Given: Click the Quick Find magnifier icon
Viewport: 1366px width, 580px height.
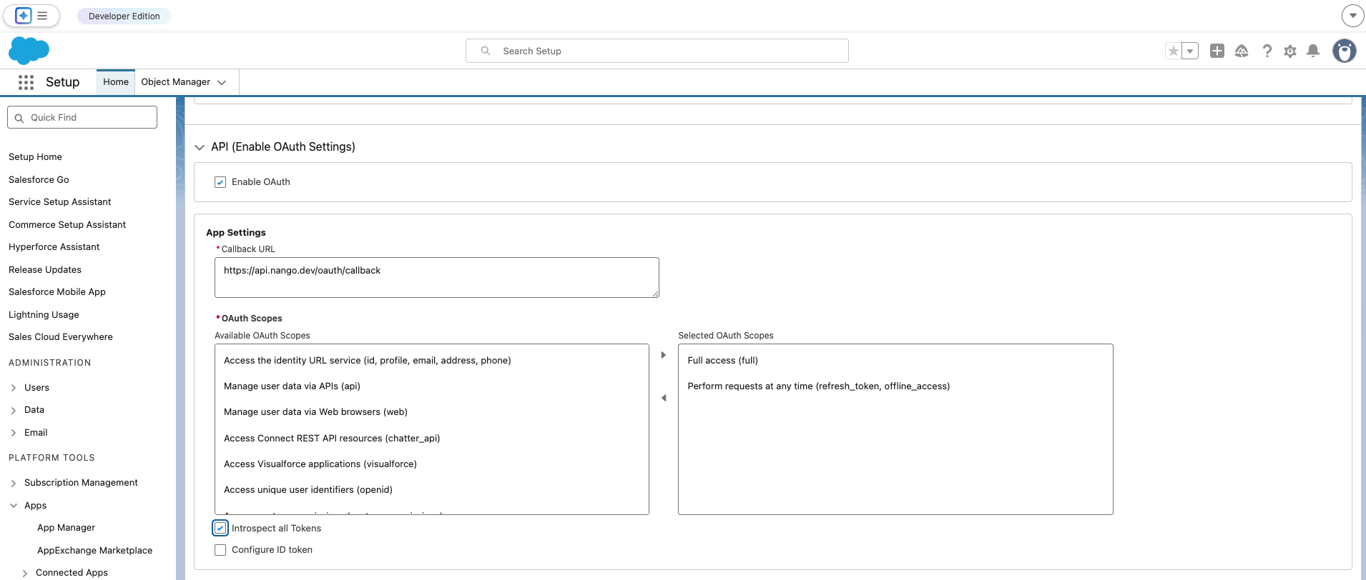Looking at the screenshot, I should pyautogui.click(x=19, y=118).
